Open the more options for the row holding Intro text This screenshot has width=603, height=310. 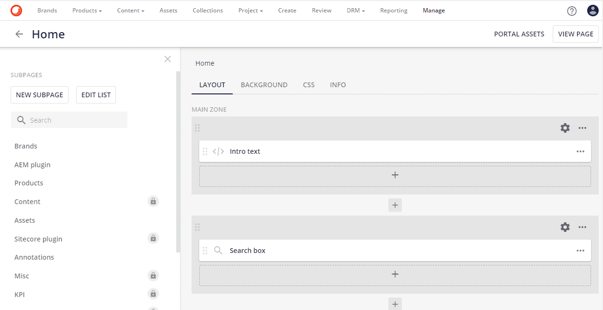[582, 128]
